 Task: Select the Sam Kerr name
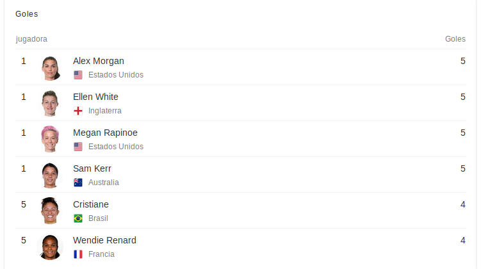pyautogui.click(x=92, y=168)
